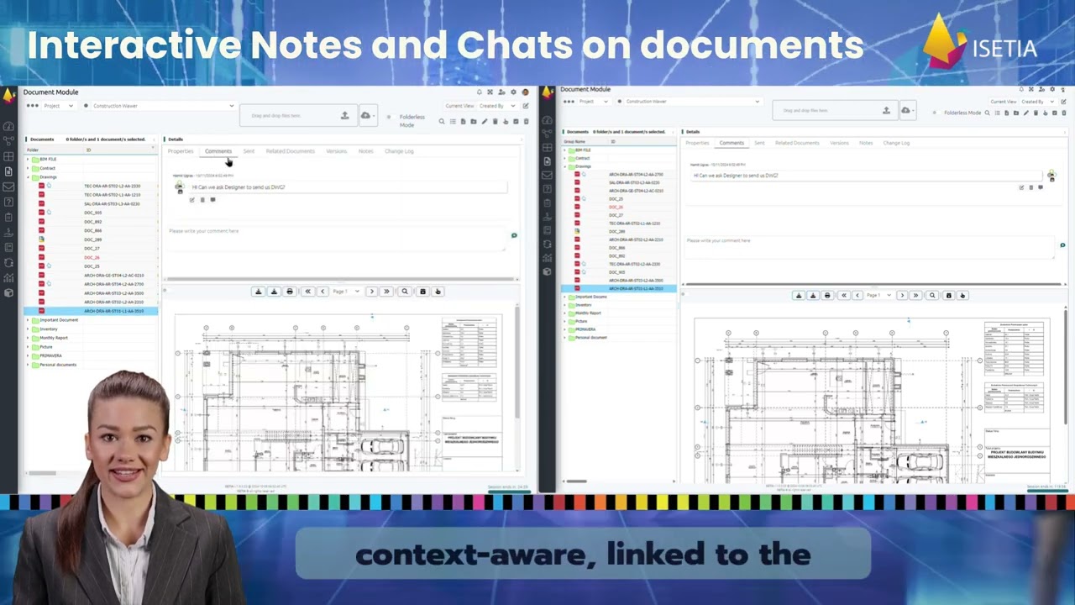Screen dimensions: 1075x605
Task: Open Related Documents tab in left window
Action: tap(290, 151)
